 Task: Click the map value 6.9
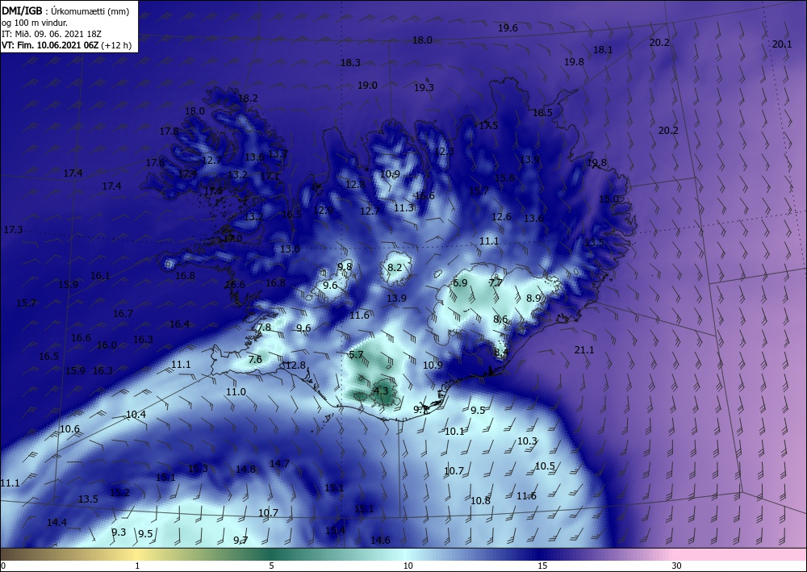[460, 283]
